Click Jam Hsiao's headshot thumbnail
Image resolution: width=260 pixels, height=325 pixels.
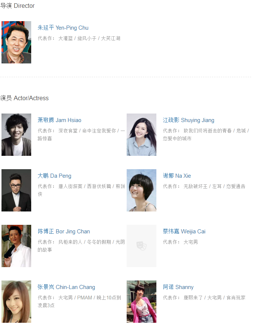16,135
